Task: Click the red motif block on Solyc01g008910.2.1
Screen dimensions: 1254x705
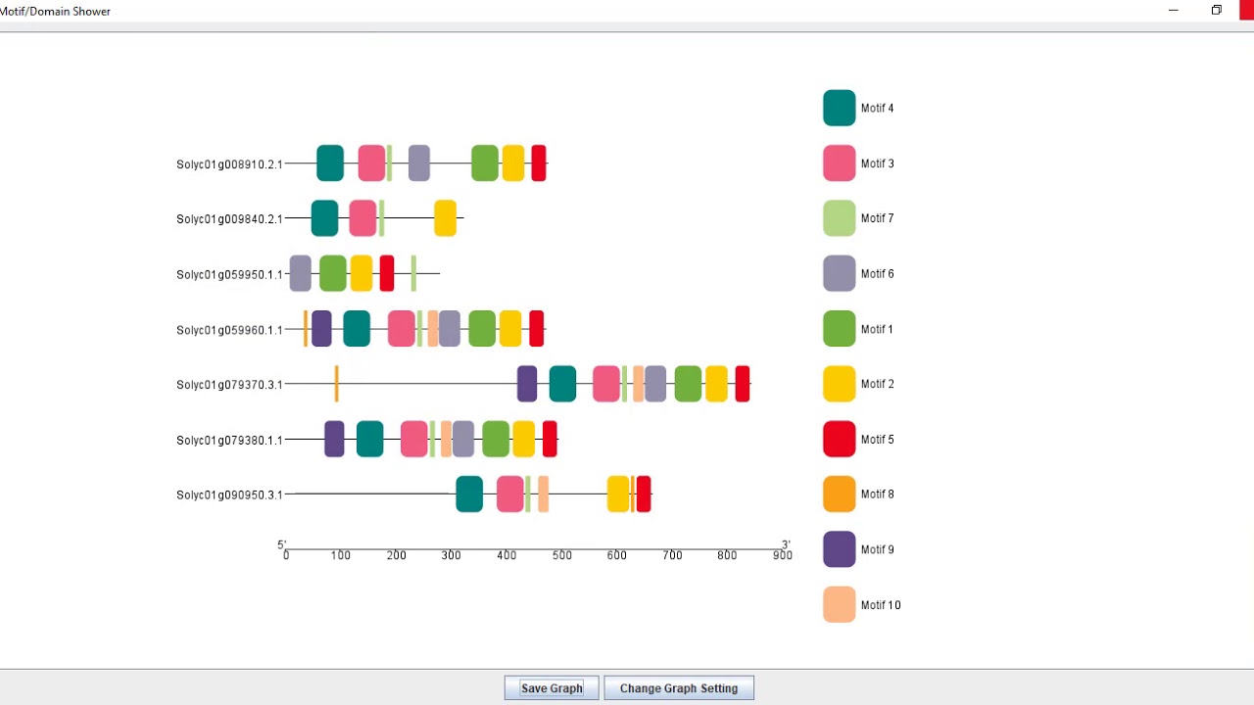Action: point(539,164)
